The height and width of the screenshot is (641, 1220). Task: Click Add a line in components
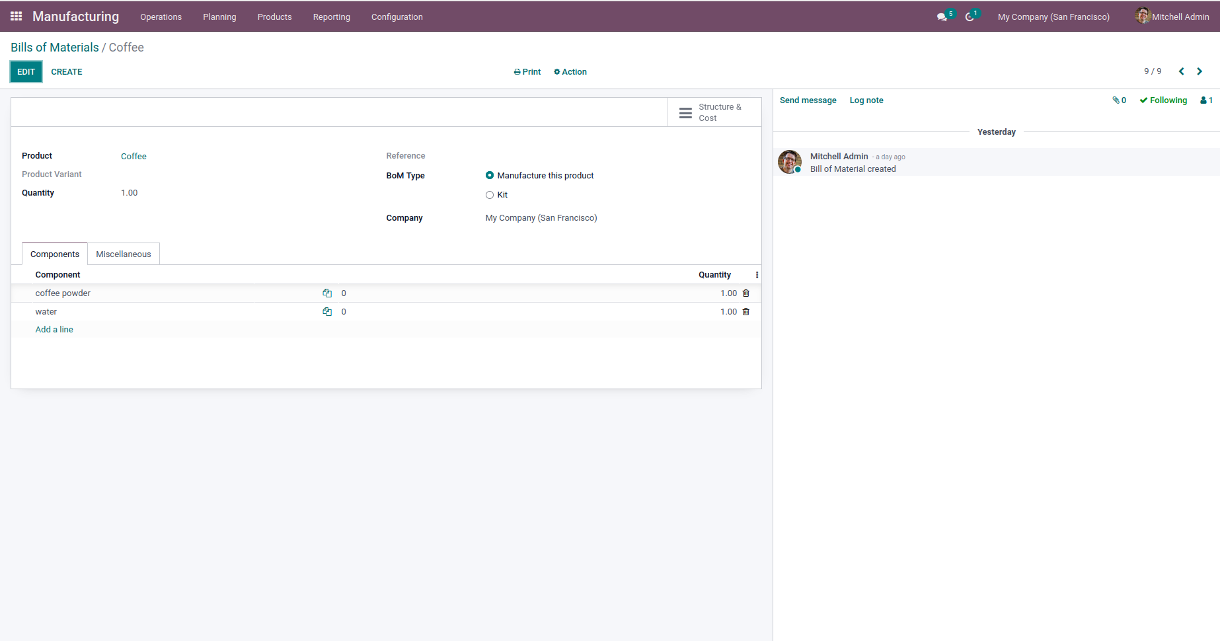54,330
